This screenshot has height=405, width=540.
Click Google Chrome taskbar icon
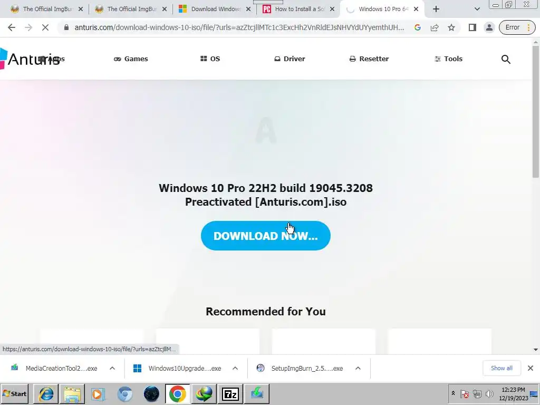coord(178,393)
